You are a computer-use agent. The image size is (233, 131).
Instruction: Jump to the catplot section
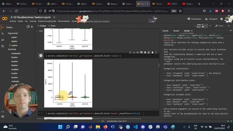(x=15, y=45)
